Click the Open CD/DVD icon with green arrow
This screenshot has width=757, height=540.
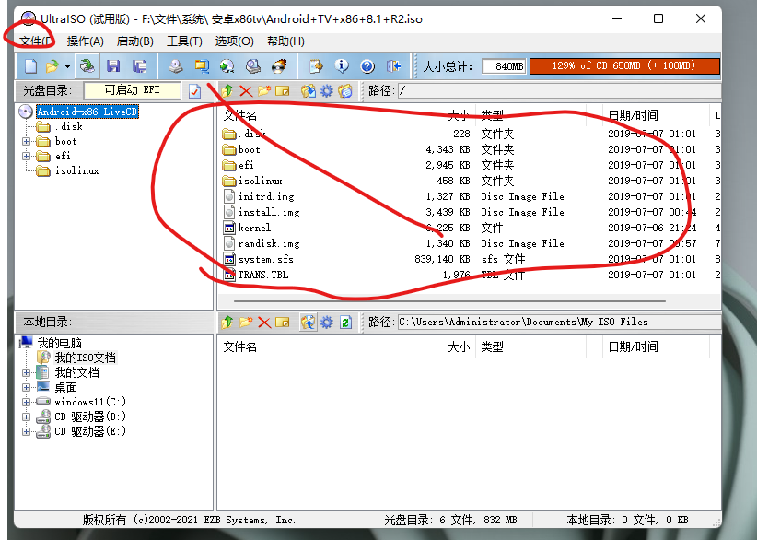click(87, 66)
